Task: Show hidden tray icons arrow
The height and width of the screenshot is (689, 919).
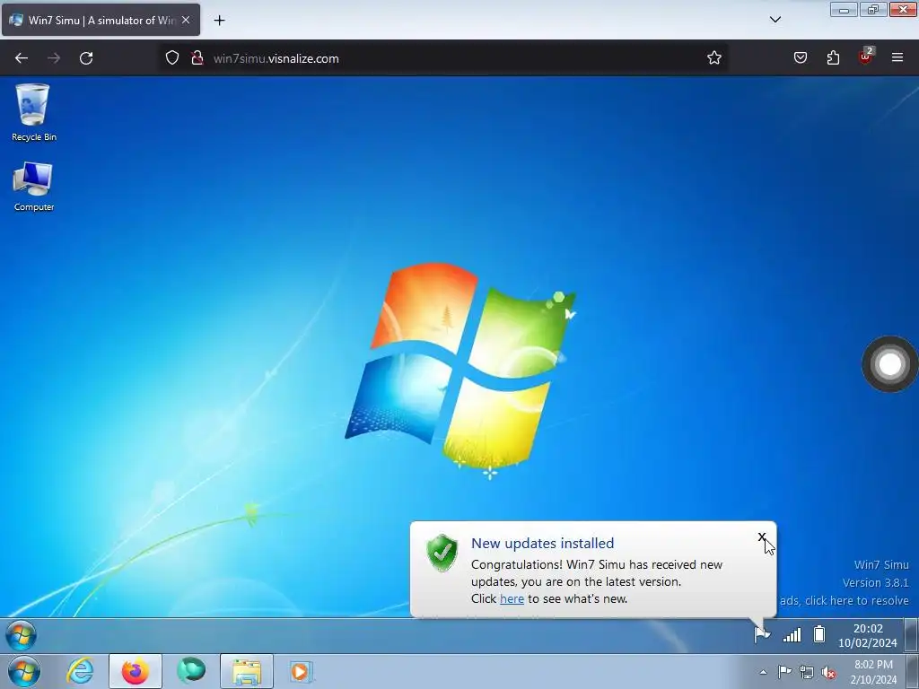Action: (763, 672)
